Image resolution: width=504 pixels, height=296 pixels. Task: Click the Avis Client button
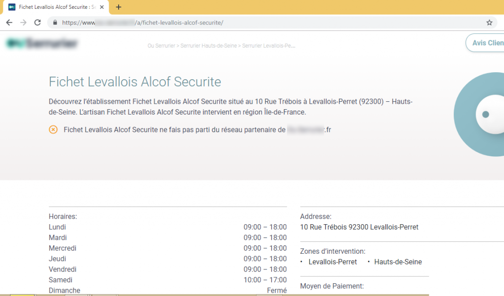coord(487,43)
